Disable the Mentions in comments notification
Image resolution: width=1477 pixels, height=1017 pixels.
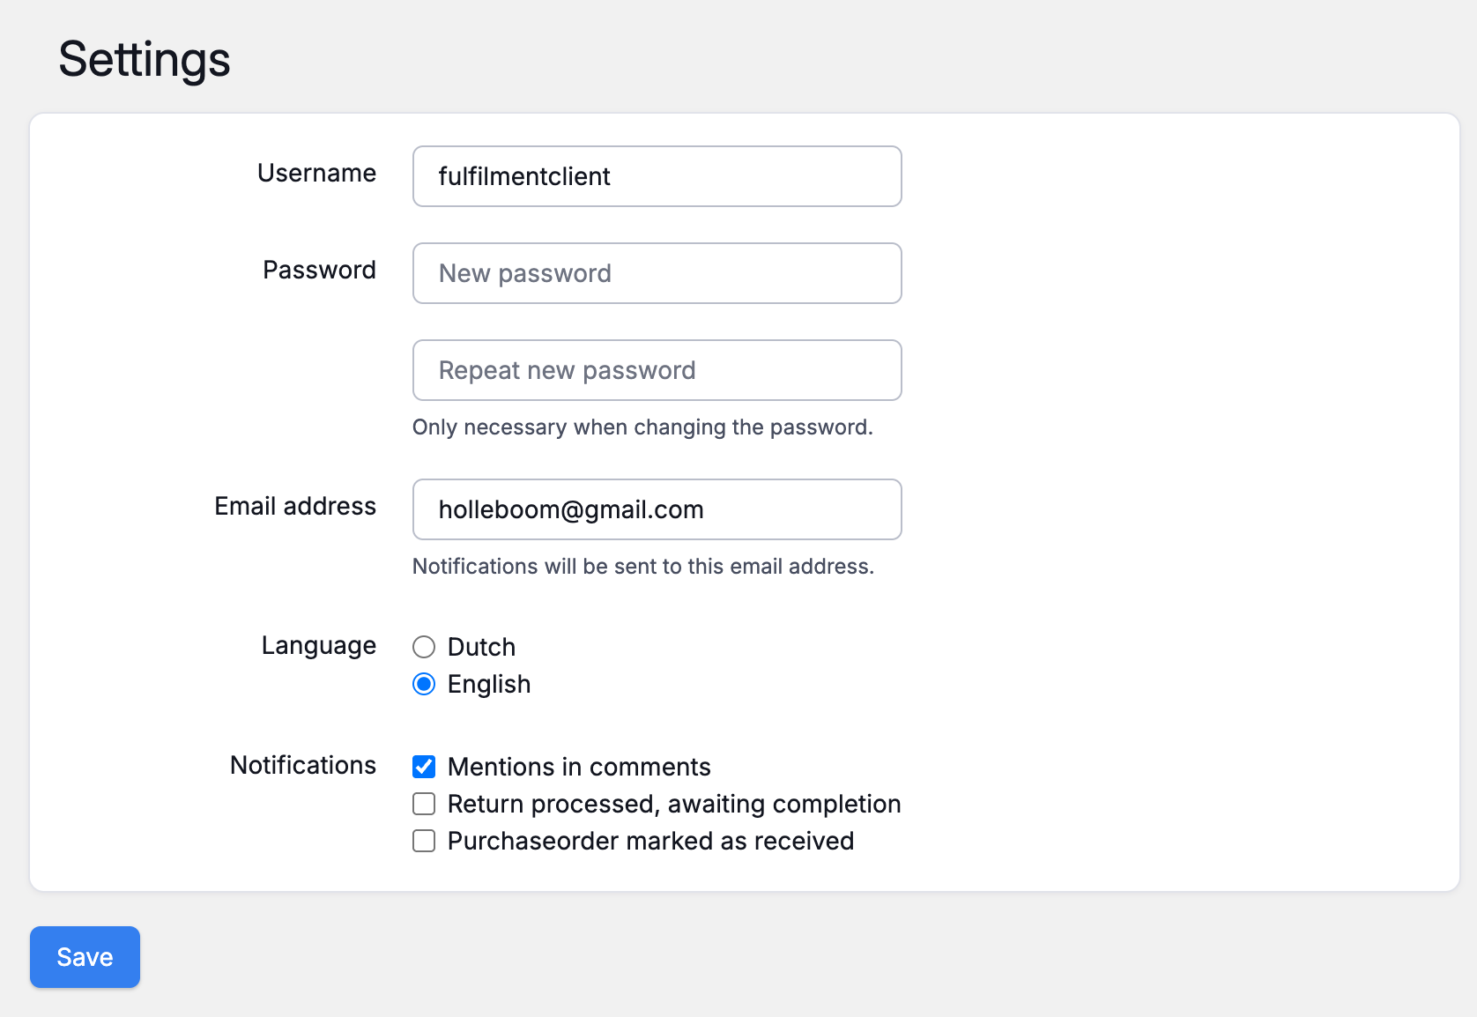pos(424,767)
